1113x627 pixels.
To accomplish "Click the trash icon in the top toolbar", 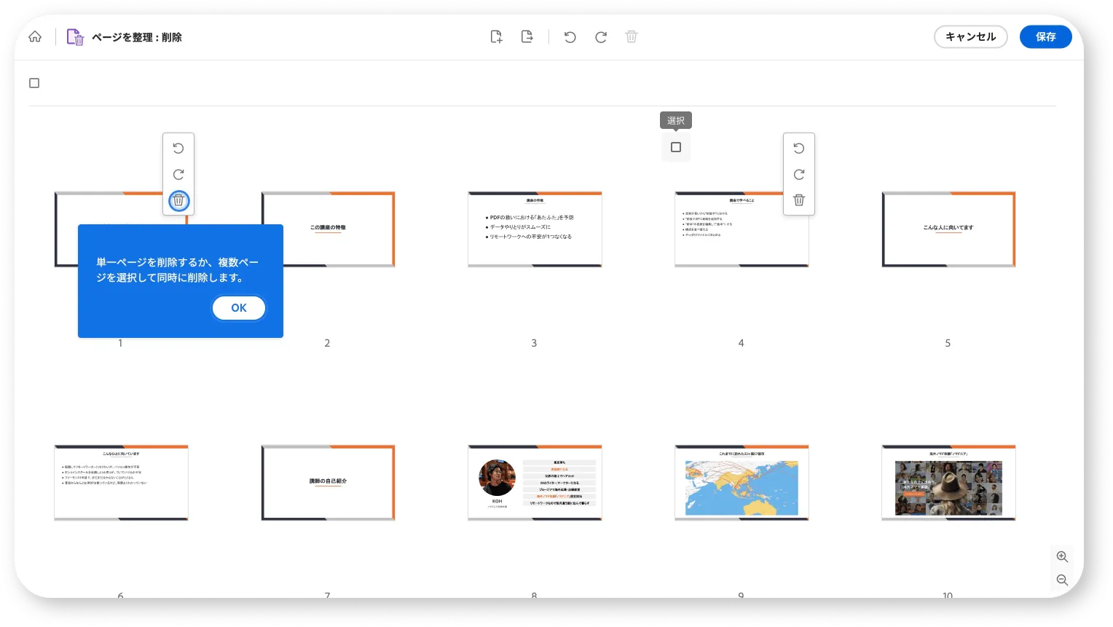I will (x=632, y=36).
